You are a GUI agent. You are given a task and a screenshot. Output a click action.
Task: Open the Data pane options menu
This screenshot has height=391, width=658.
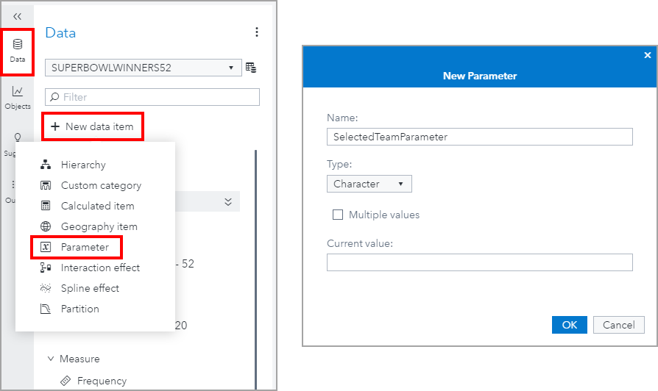256,32
